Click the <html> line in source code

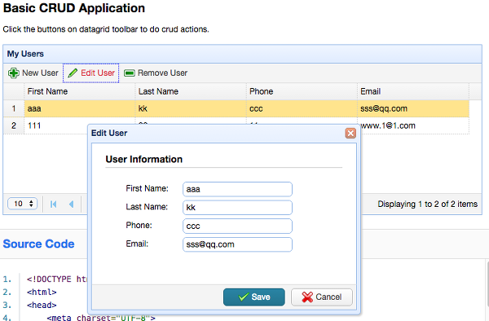[42, 292]
